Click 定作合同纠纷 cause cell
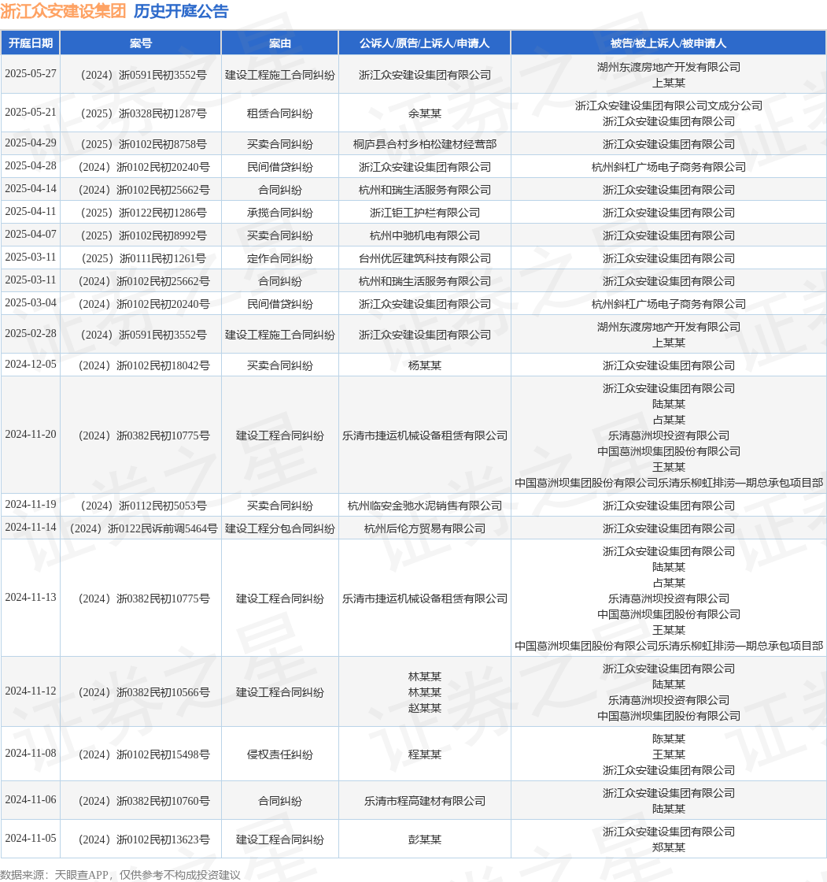The width and height of the screenshot is (827, 882). click(x=280, y=259)
